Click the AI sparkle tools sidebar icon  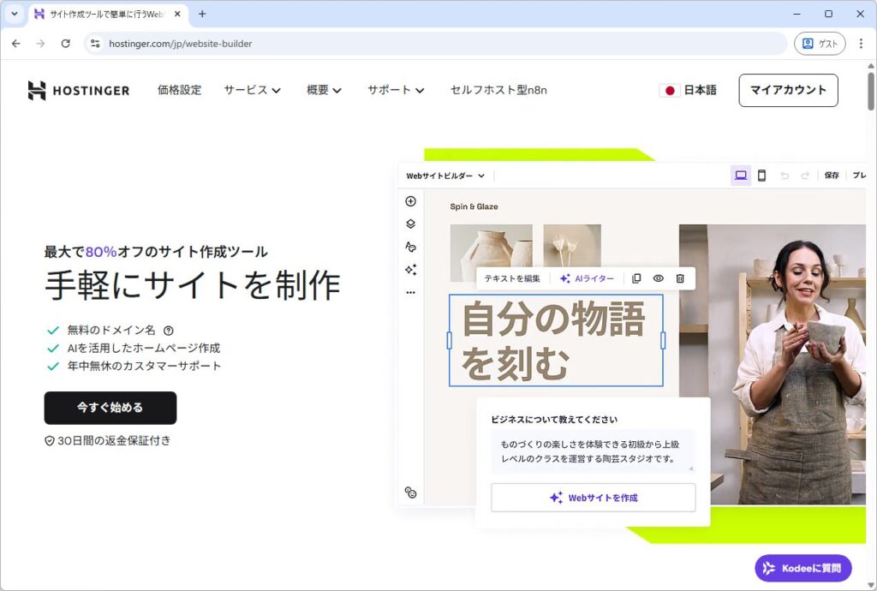(x=410, y=270)
